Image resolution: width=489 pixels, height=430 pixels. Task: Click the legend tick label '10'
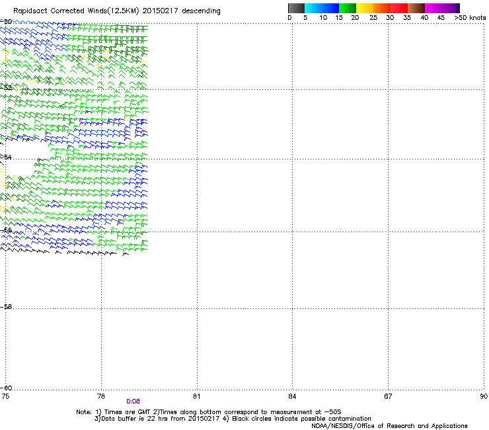click(323, 18)
